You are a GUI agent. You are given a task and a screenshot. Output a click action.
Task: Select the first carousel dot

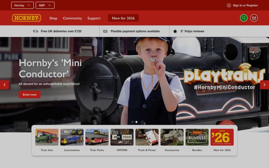click(x=132, y=122)
